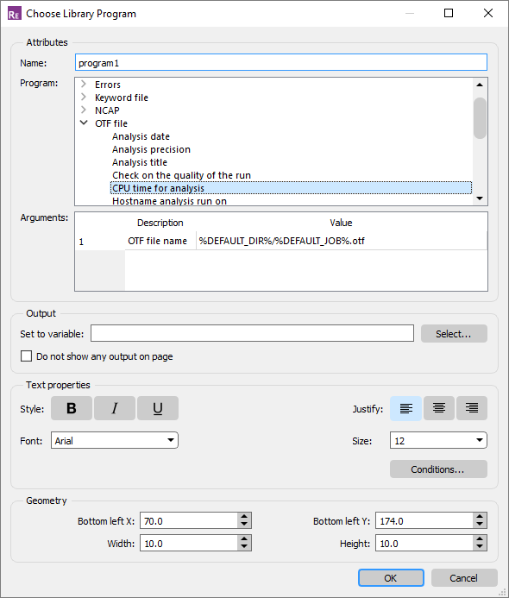Screen dimensions: 509x598
Task: Click the Bottom left X field
Action: point(189,520)
